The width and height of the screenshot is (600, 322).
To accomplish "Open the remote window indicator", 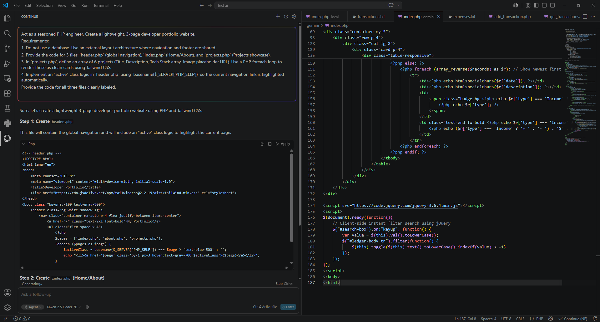I will pos(5,319).
